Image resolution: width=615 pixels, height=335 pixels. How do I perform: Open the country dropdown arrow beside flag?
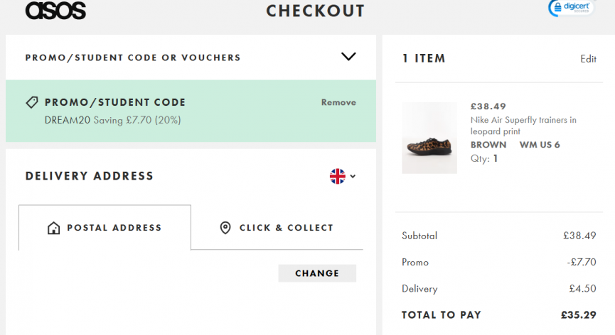coord(353,177)
